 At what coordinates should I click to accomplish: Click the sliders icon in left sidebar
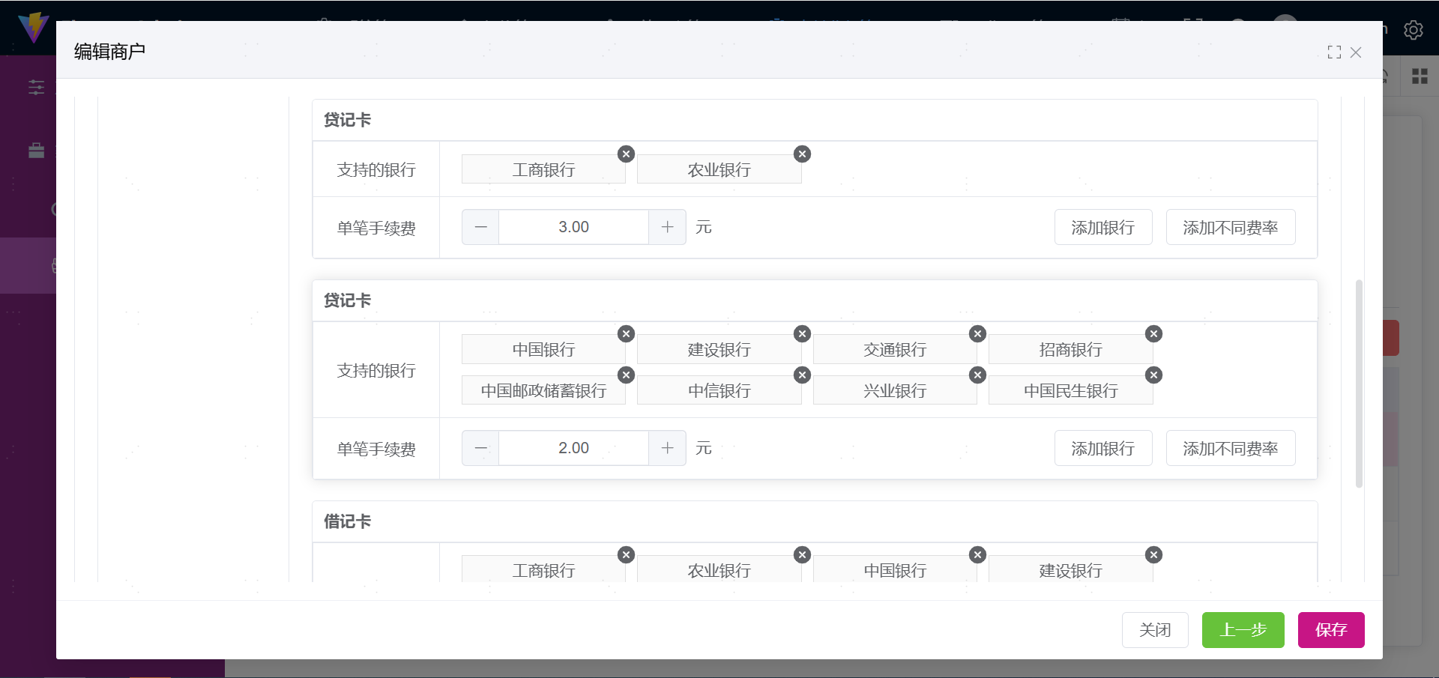[x=36, y=87]
